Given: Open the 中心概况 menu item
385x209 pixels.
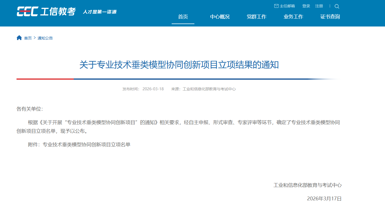Looking at the screenshot, I should tap(220, 17).
